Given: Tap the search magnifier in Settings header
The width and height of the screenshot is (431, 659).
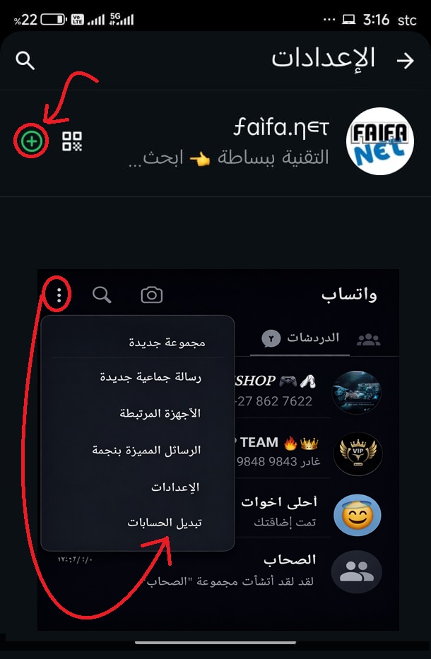Looking at the screenshot, I should pyautogui.click(x=25, y=61).
